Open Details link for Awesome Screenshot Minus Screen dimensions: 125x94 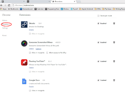[31, 49]
